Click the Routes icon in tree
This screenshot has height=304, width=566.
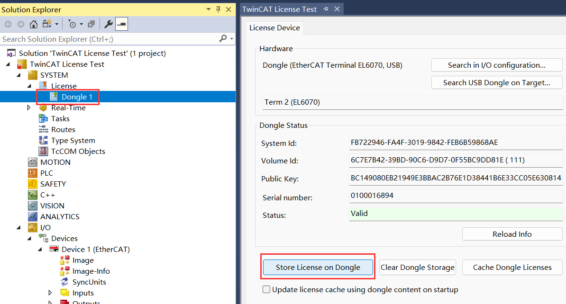[x=43, y=129]
